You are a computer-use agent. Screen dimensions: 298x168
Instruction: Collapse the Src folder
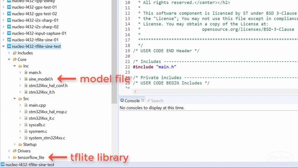pos(14,98)
